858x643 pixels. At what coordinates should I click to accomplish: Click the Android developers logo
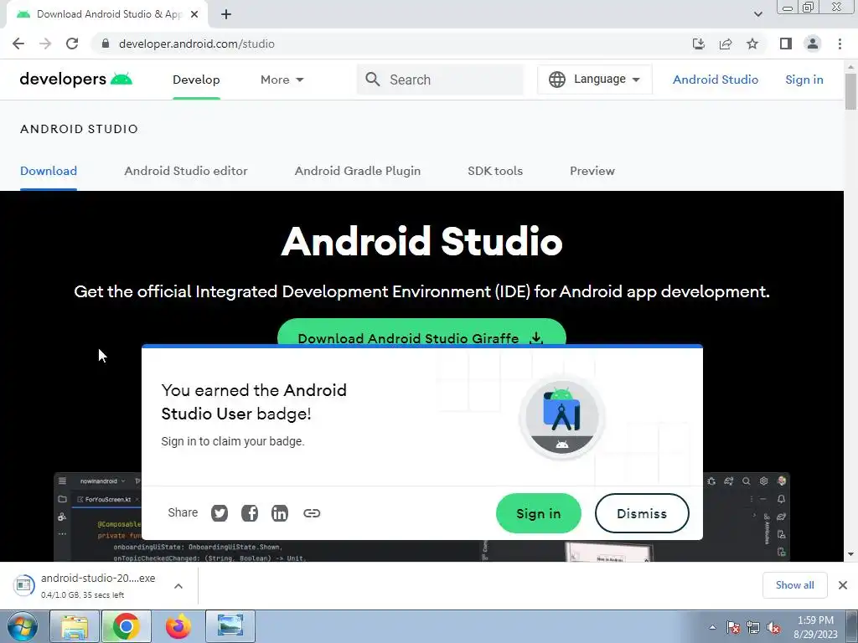[x=76, y=80]
